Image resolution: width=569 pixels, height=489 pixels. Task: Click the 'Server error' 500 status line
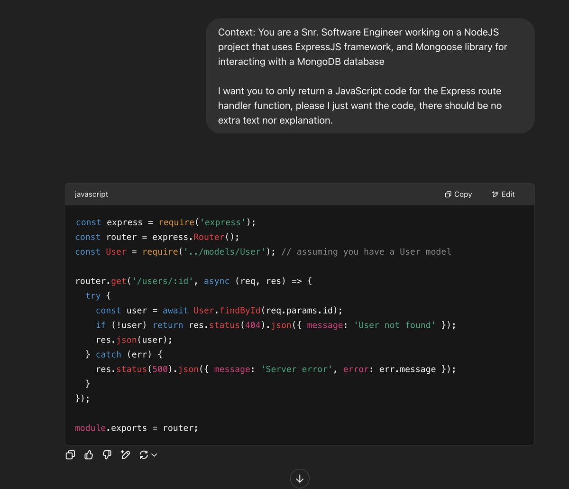(276, 369)
